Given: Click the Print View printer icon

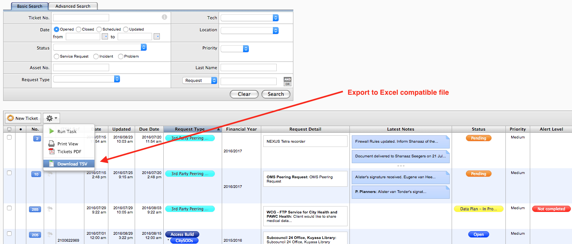Looking at the screenshot, I should (x=51, y=144).
